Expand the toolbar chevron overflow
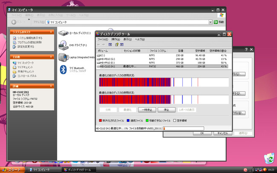The image size is (277, 173). [x=29, y=20]
